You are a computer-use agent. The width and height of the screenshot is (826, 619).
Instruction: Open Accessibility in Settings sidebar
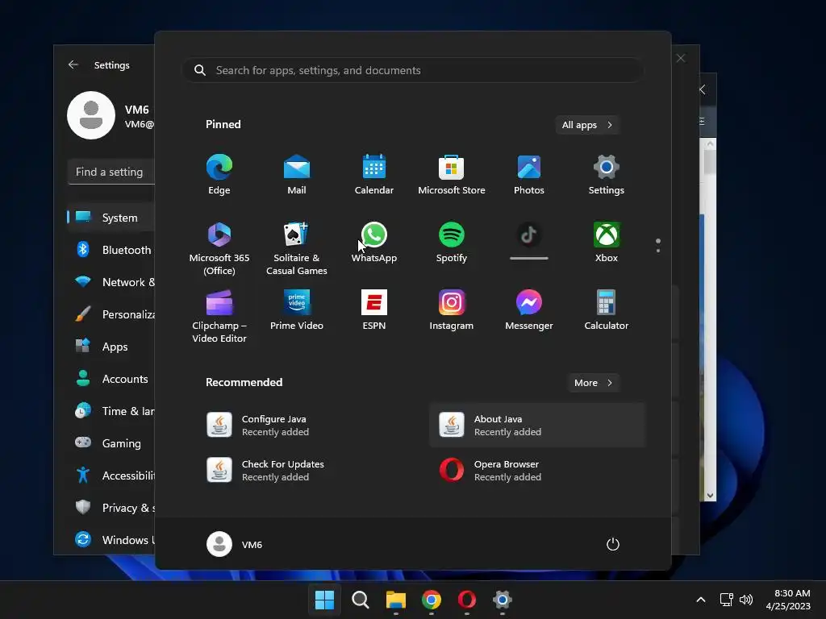111,476
